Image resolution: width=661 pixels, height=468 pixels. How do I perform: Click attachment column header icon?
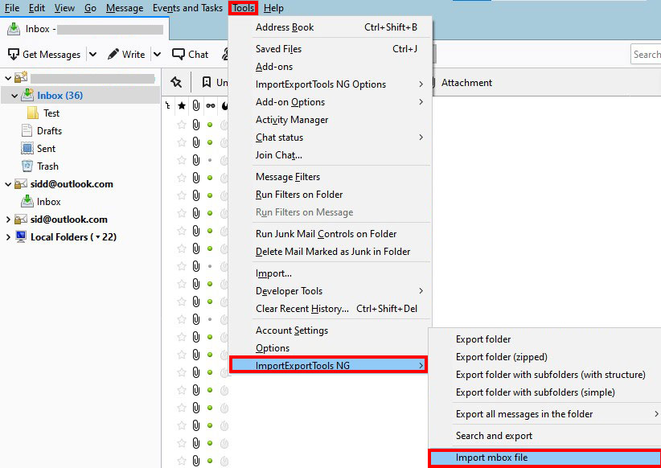[196, 105]
